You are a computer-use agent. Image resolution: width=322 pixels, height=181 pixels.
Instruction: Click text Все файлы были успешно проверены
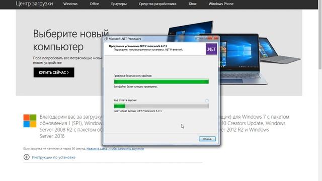[135, 86]
